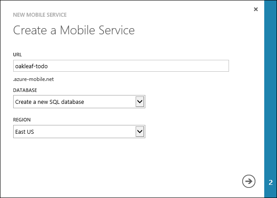Click the 'Create a Mobile Service' heading
Viewport: 277px width, 198px height.
74,30
